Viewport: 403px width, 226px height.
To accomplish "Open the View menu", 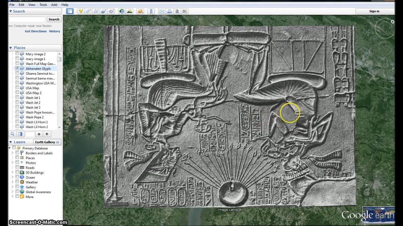I will (32, 5).
